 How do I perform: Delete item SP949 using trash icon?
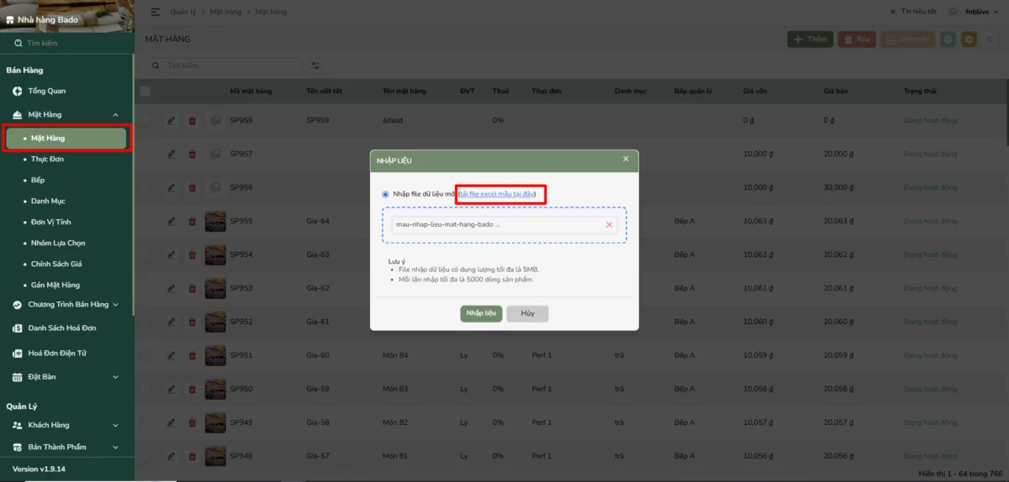[193, 423]
